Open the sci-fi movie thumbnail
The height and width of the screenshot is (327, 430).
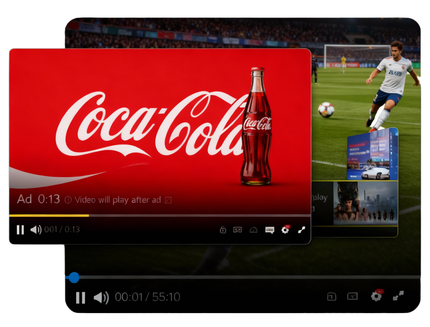(x=365, y=203)
